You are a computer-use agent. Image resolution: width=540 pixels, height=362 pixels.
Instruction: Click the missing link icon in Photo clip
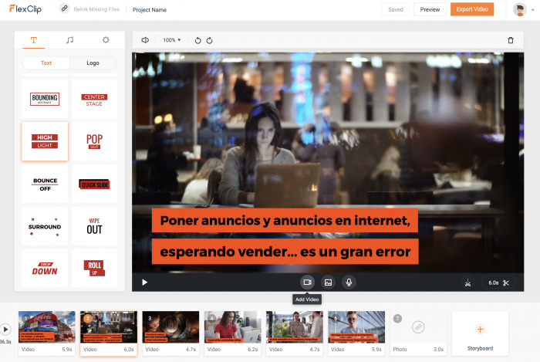[x=418, y=326]
